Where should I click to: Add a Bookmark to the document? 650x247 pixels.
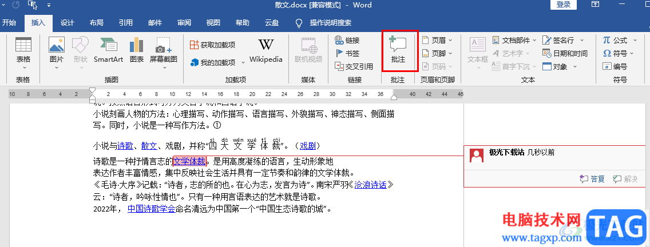pyautogui.click(x=347, y=53)
